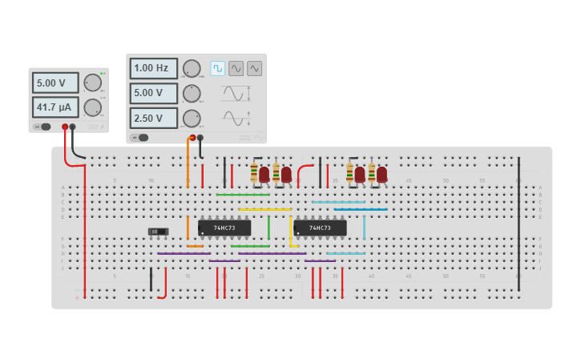The width and height of the screenshot is (581, 363).
Task: Select the fourth red LED from left
Action: (x=382, y=175)
